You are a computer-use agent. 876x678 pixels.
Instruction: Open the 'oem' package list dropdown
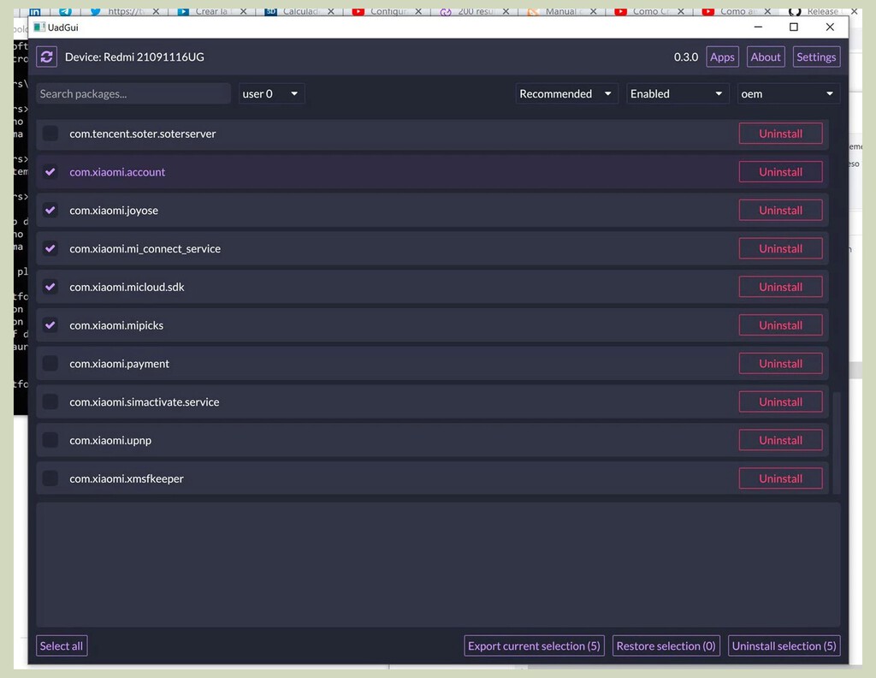click(x=788, y=94)
